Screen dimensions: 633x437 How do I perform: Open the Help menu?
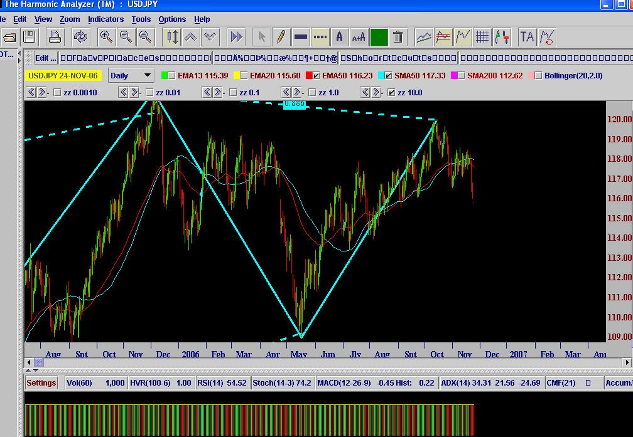pos(202,19)
